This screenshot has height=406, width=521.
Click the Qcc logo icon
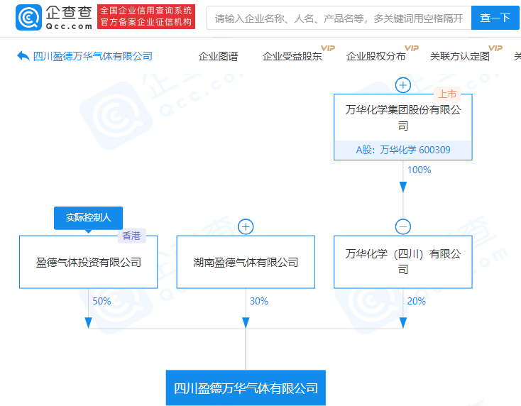(28, 17)
